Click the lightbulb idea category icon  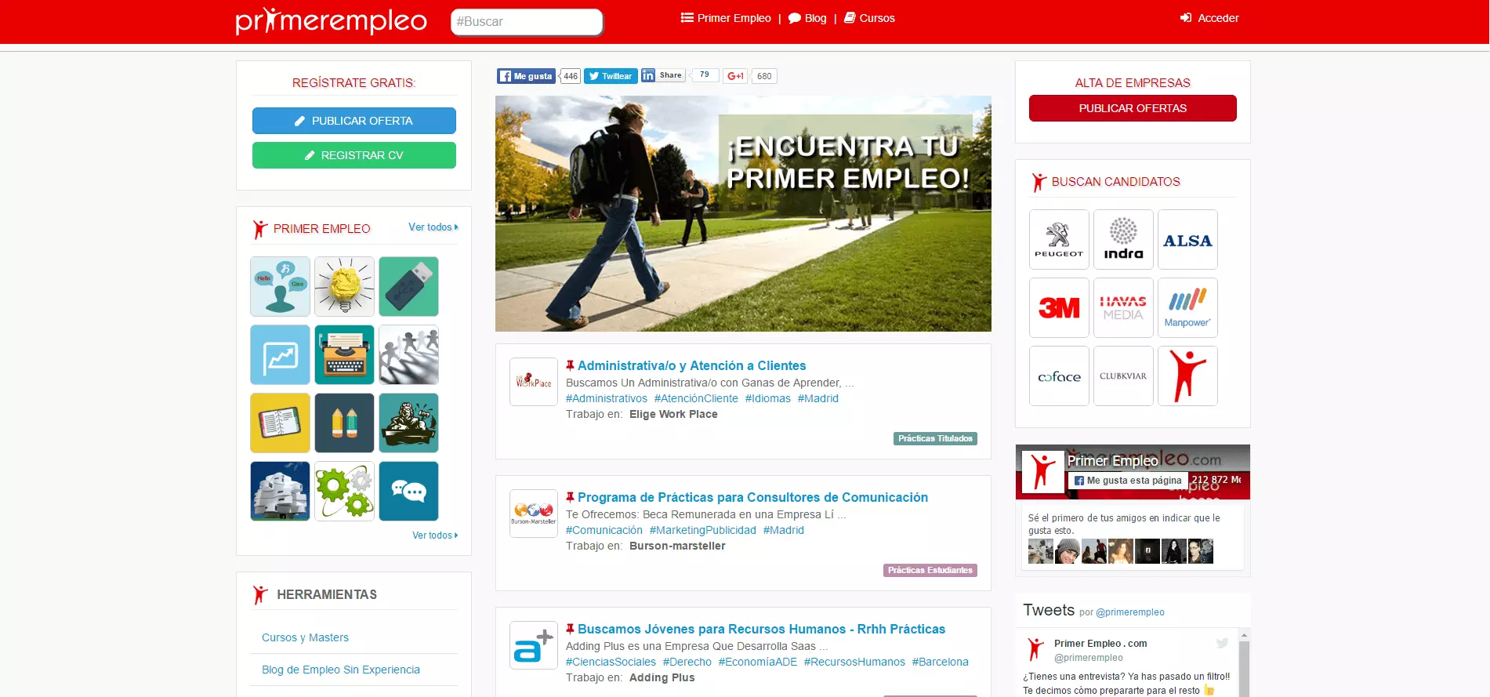coord(344,286)
